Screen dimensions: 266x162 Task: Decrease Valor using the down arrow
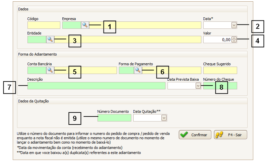click(x=234, y=41)
